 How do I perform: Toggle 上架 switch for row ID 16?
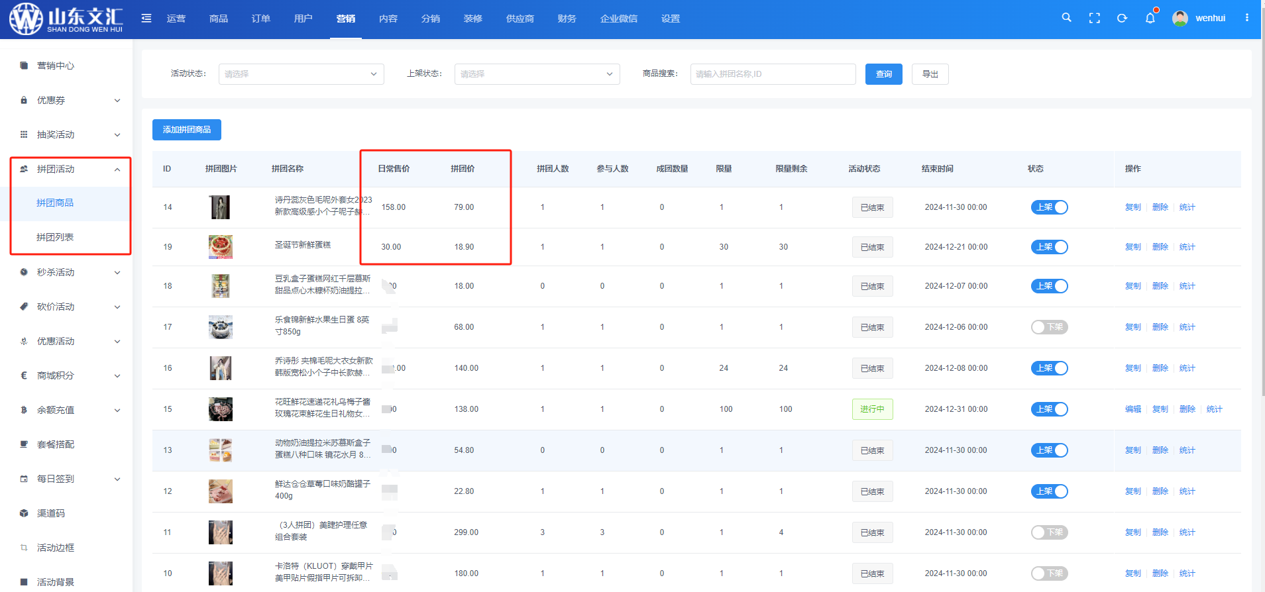pyautogui.click(x=1049, y=368)
